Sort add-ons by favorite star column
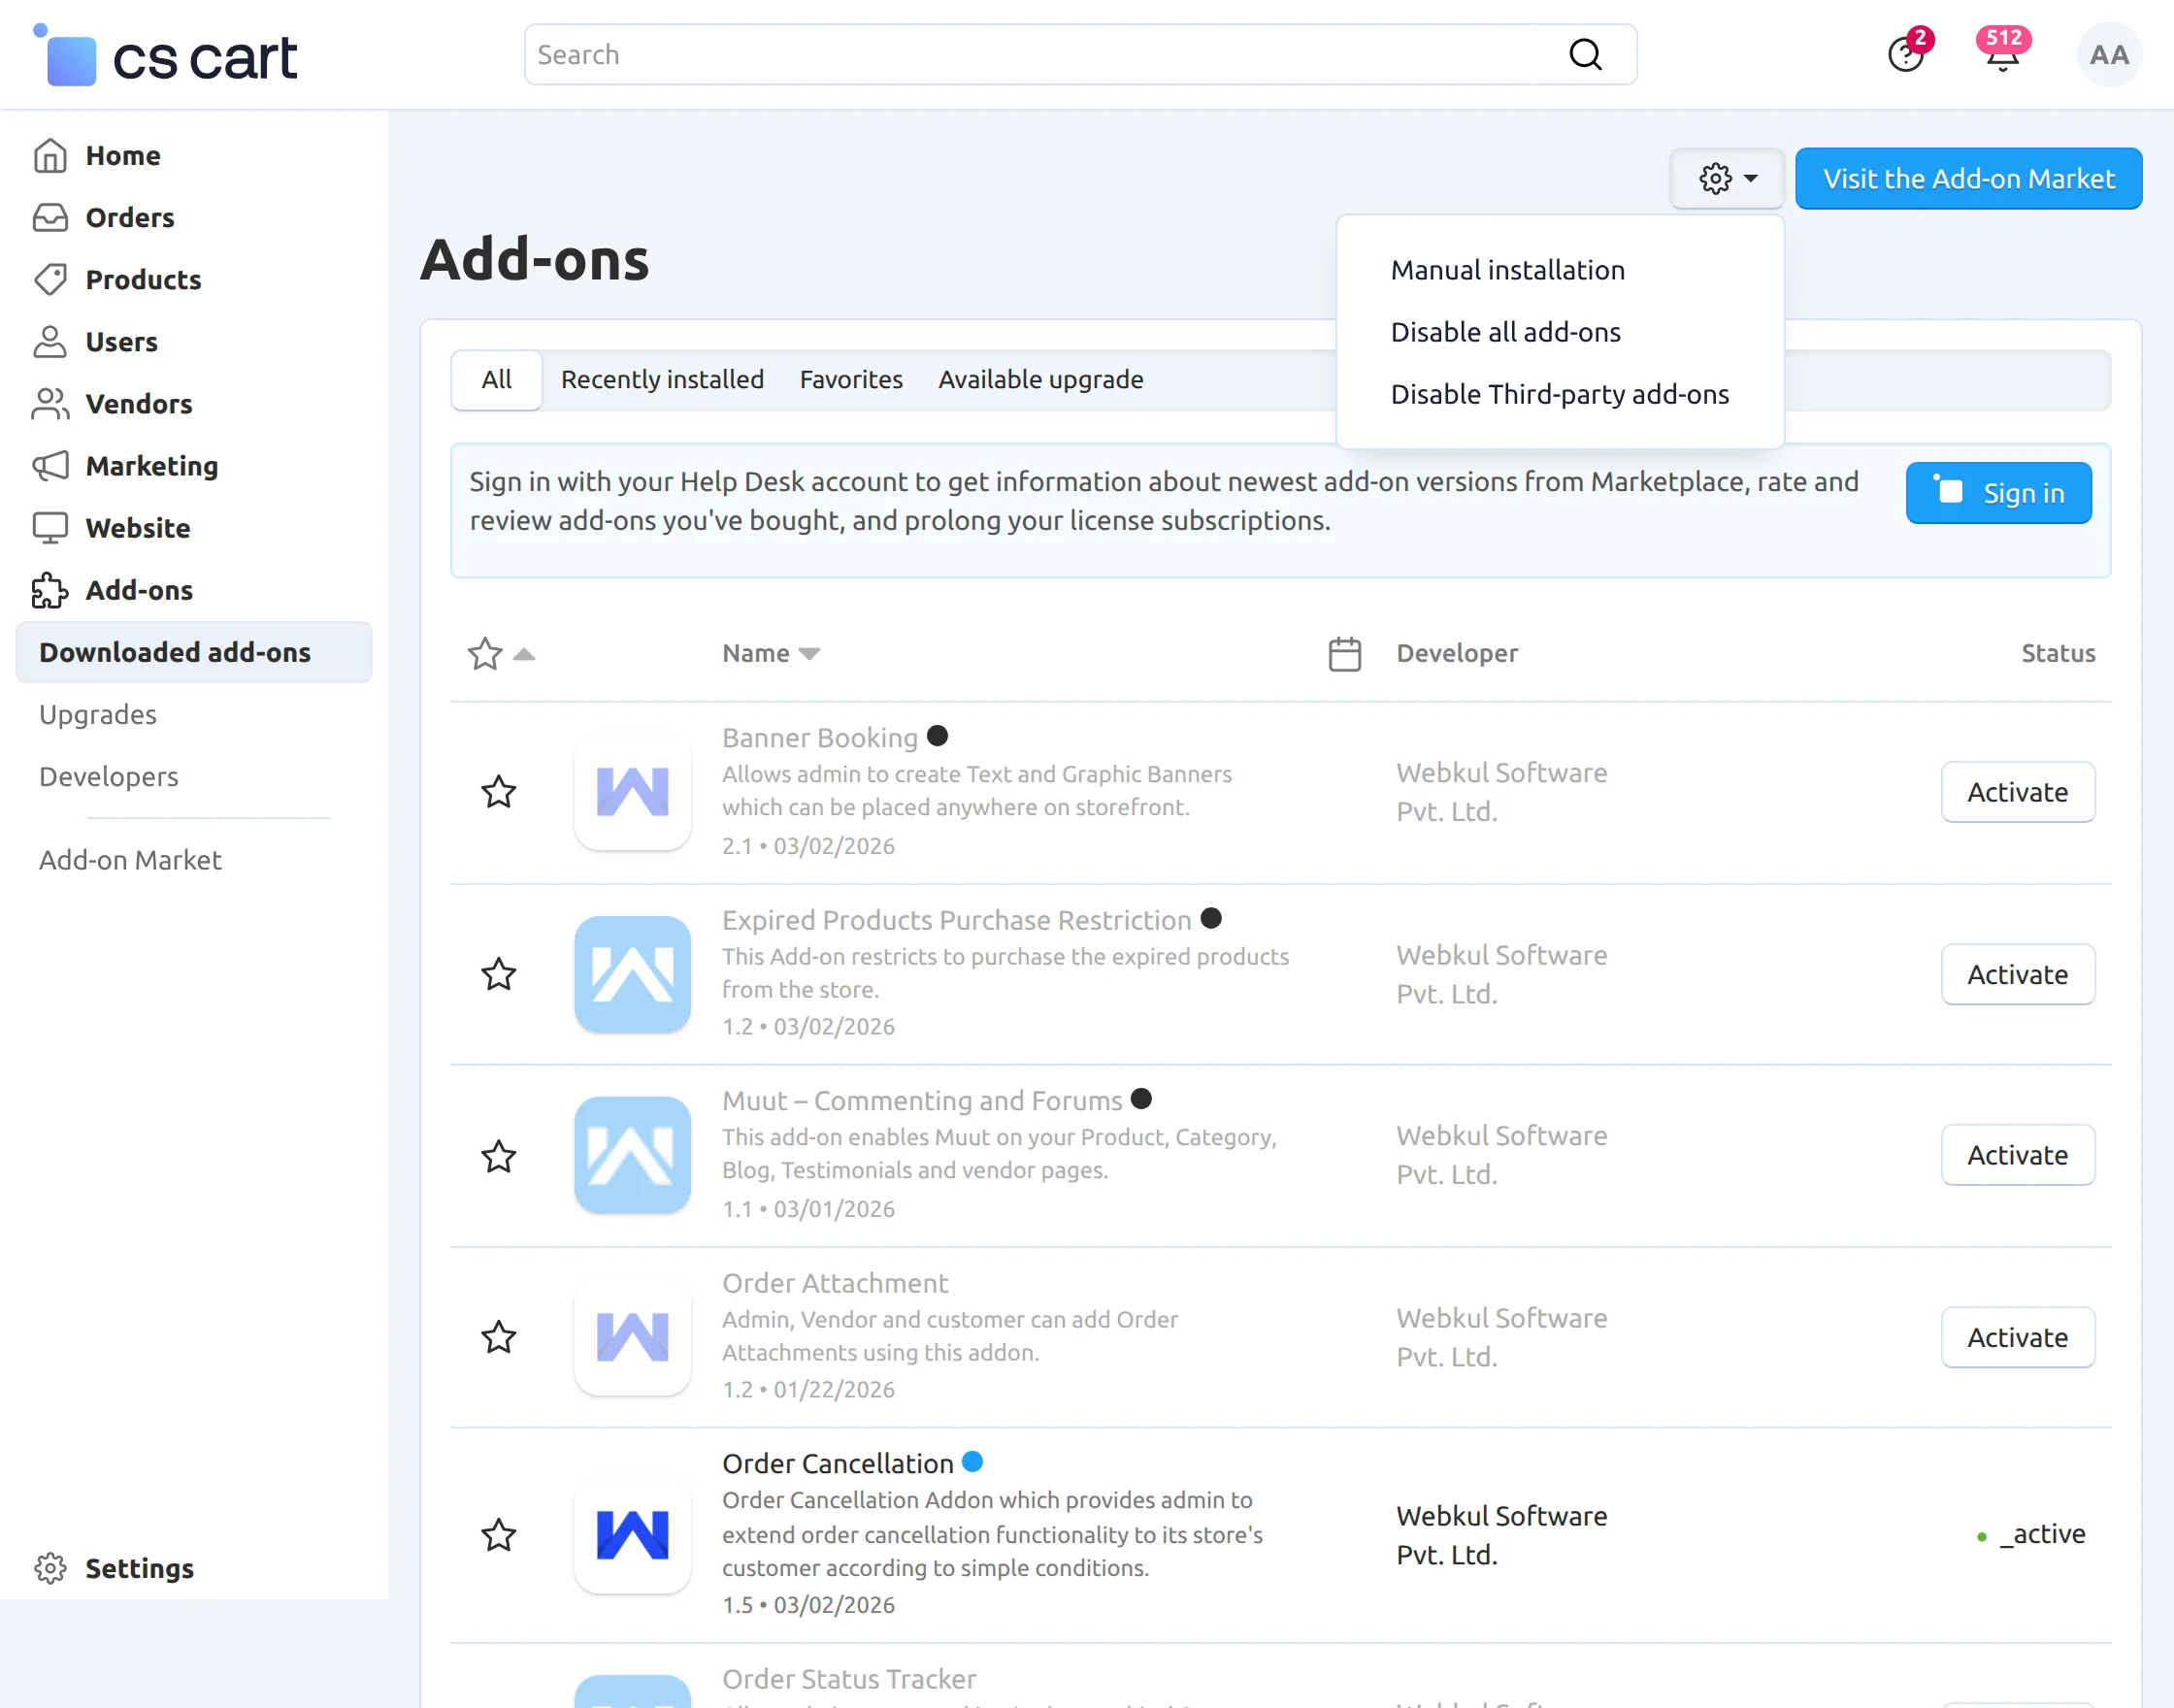The image size is (2174, 1708). click(x=501, y=654)
